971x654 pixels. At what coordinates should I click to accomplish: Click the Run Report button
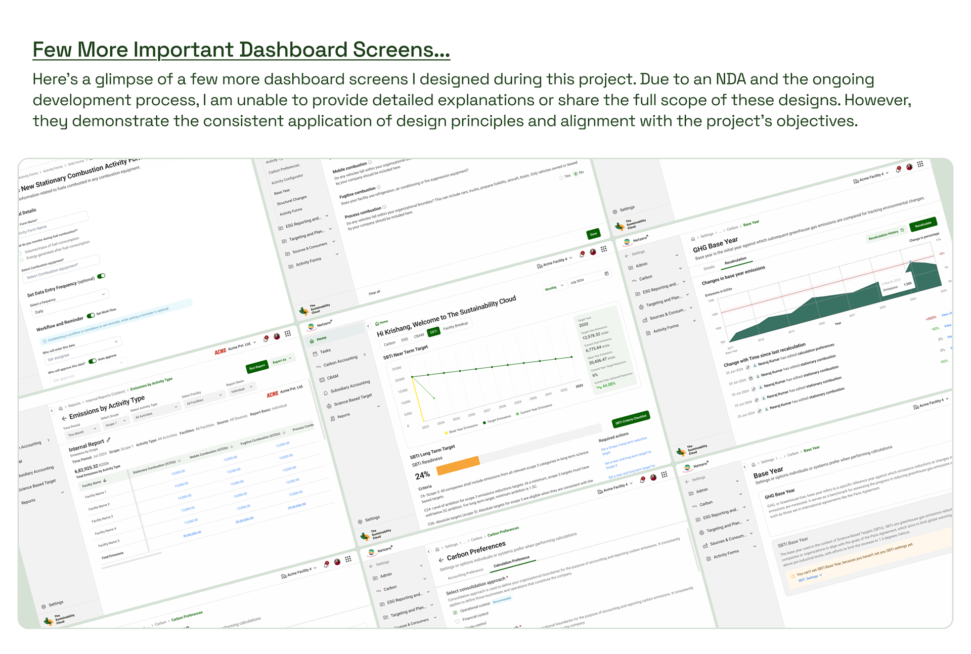(x=257, y=367)
